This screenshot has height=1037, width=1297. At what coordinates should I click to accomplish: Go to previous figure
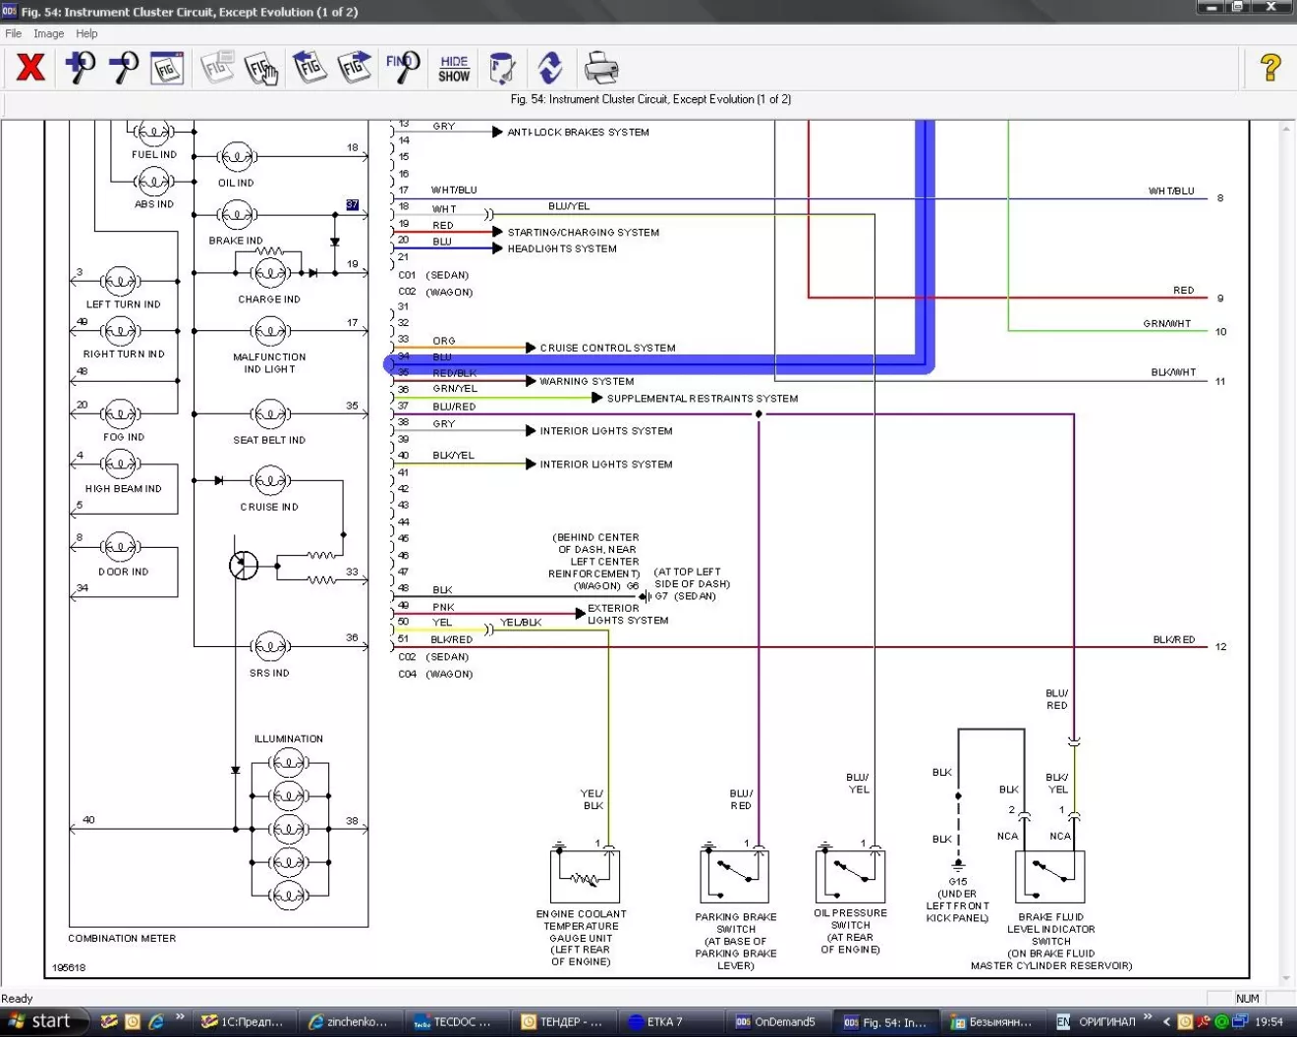pos(309,68)
